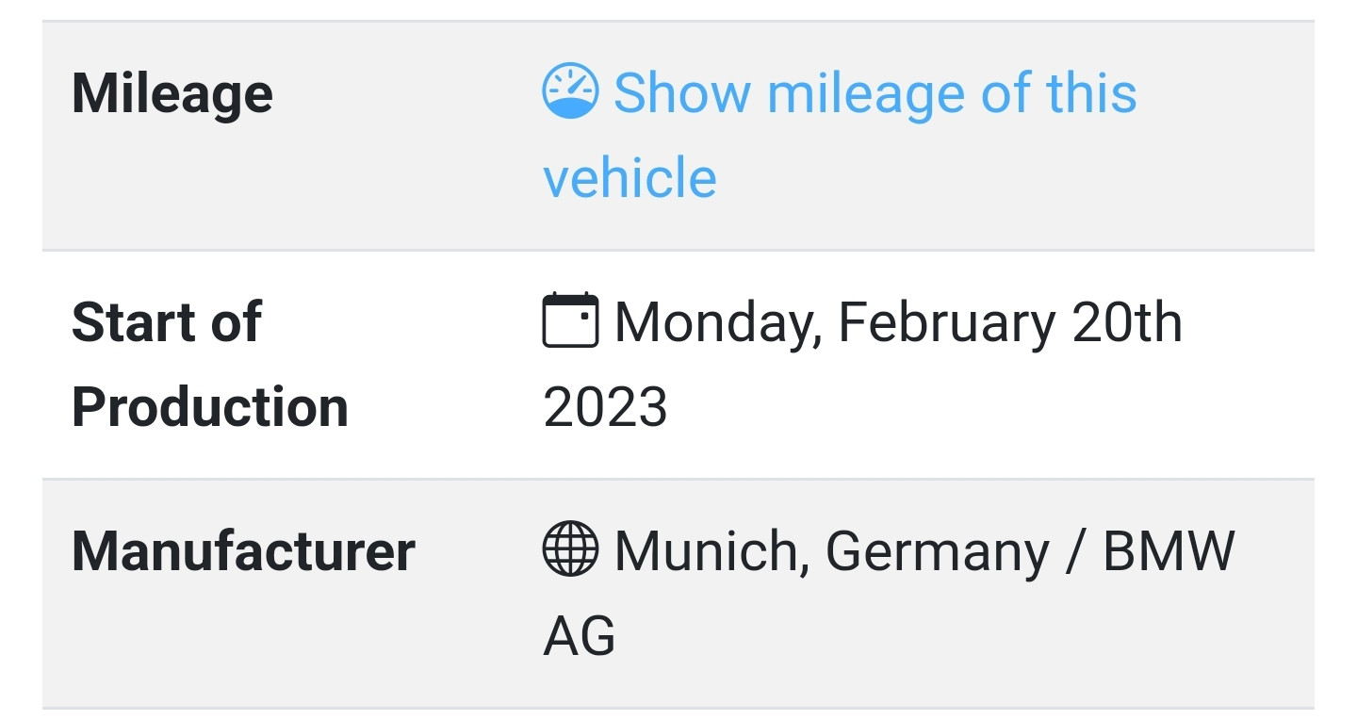Click the globe icon in the Manufacturer row

[570, 549]
